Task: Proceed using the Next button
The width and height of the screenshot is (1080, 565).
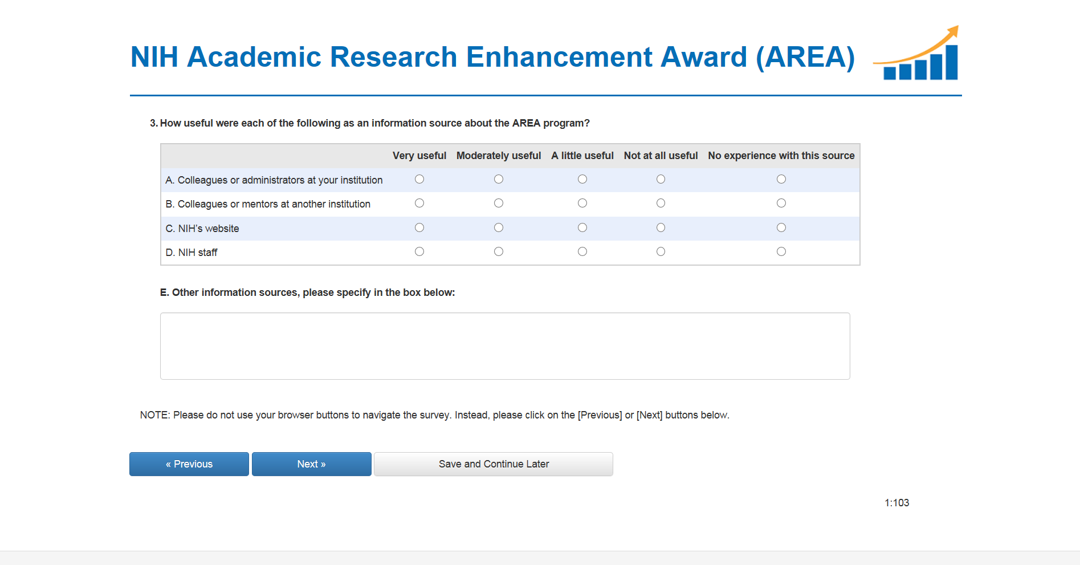Action: [311, 464]
